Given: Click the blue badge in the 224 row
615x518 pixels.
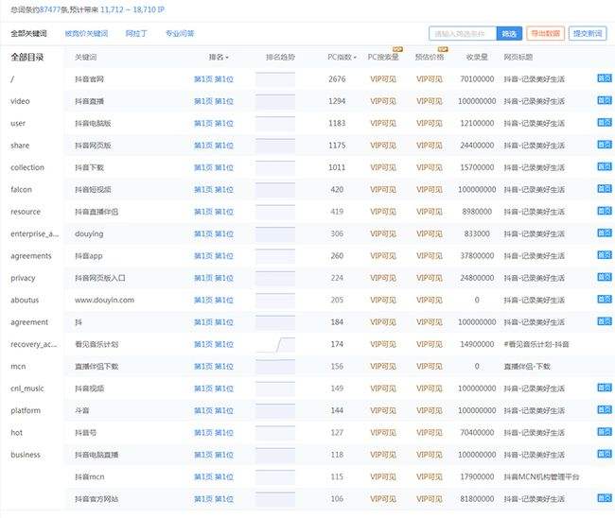Looking at the screenshot, I should [605, 277].
